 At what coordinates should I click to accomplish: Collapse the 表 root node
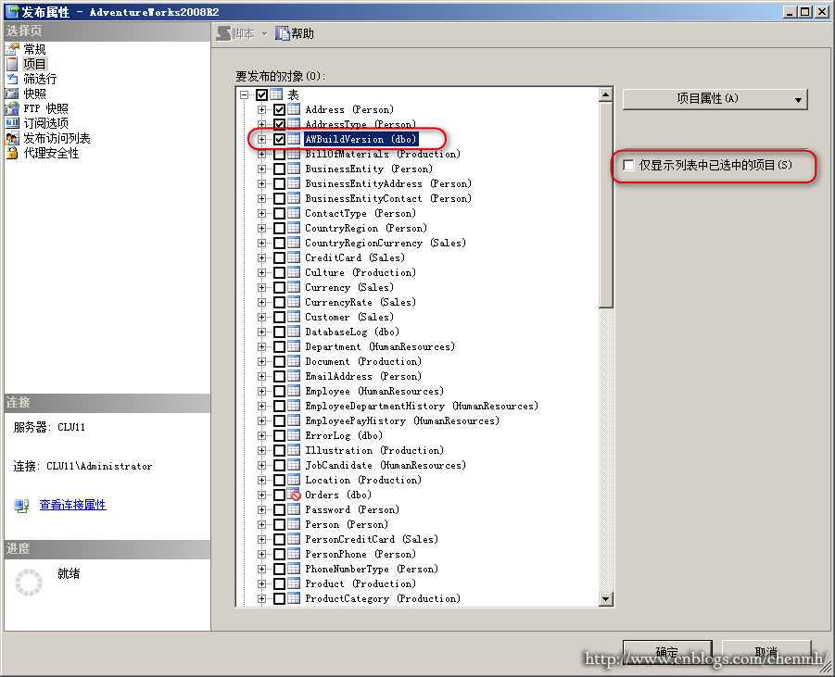244,94
